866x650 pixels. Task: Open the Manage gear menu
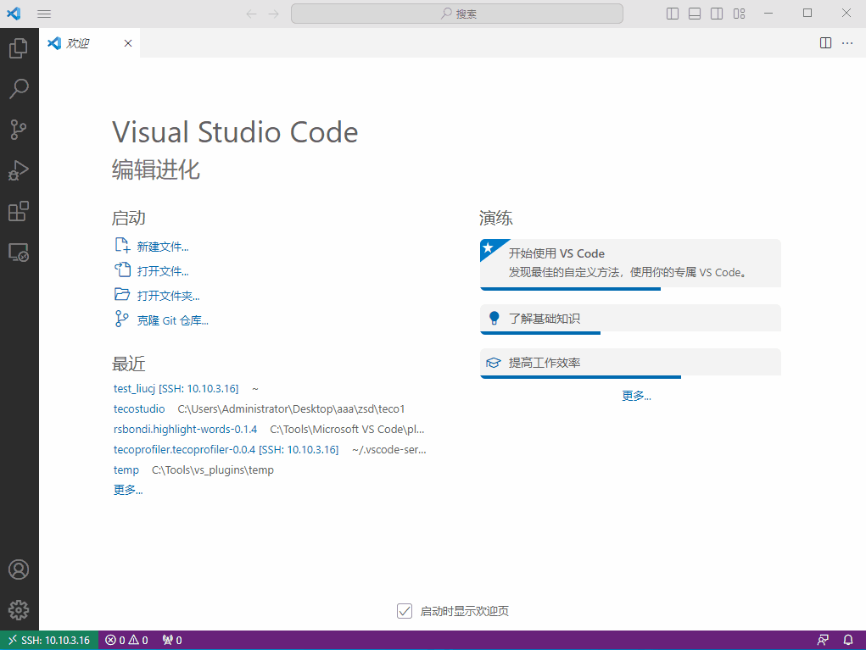(x=19, y=609)
